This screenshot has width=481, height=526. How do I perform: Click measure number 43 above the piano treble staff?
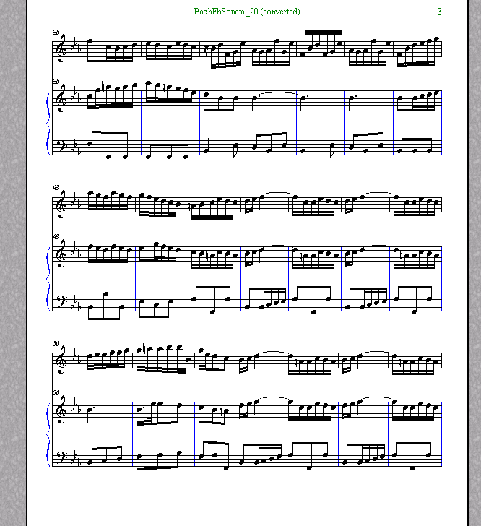56,236
